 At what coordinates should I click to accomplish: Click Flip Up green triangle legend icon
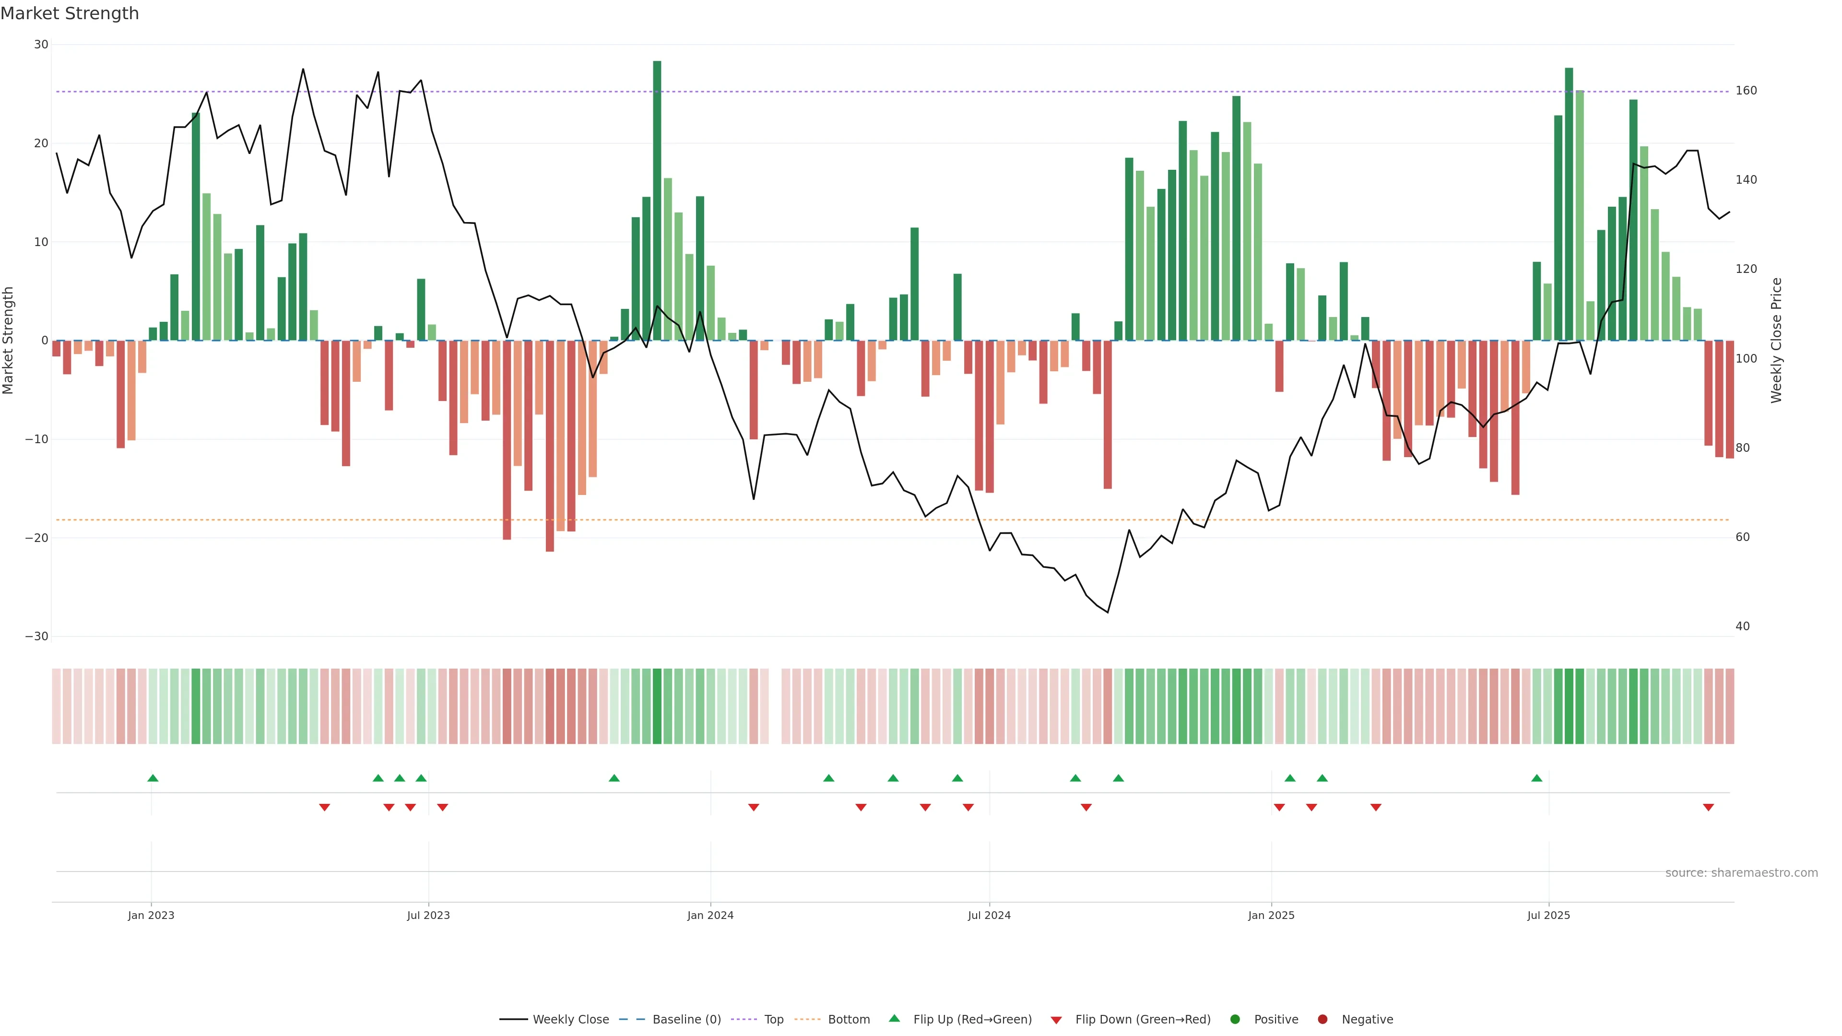click(x=894, y=1018)
